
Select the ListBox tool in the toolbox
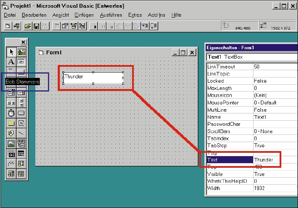tap(21, 93)
